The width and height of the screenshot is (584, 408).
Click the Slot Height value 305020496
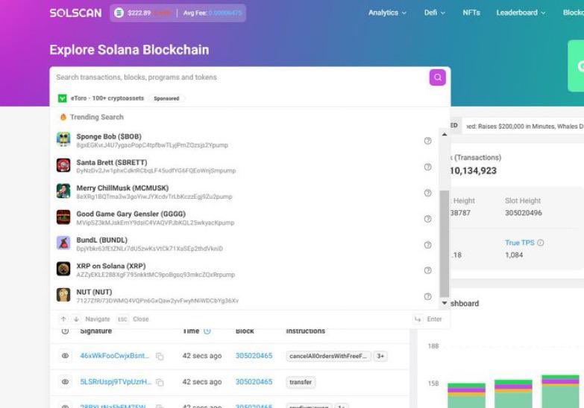[524, 213]
